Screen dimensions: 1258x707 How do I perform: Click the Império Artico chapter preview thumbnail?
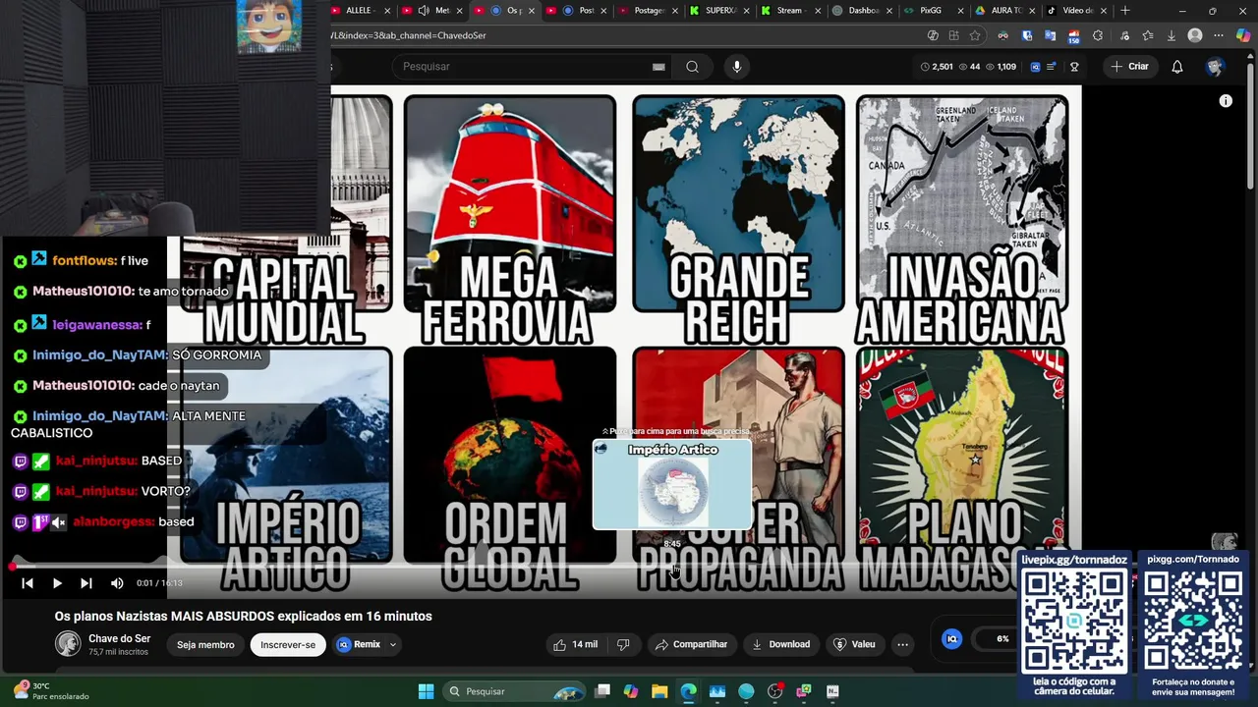[x=672, y=484]
